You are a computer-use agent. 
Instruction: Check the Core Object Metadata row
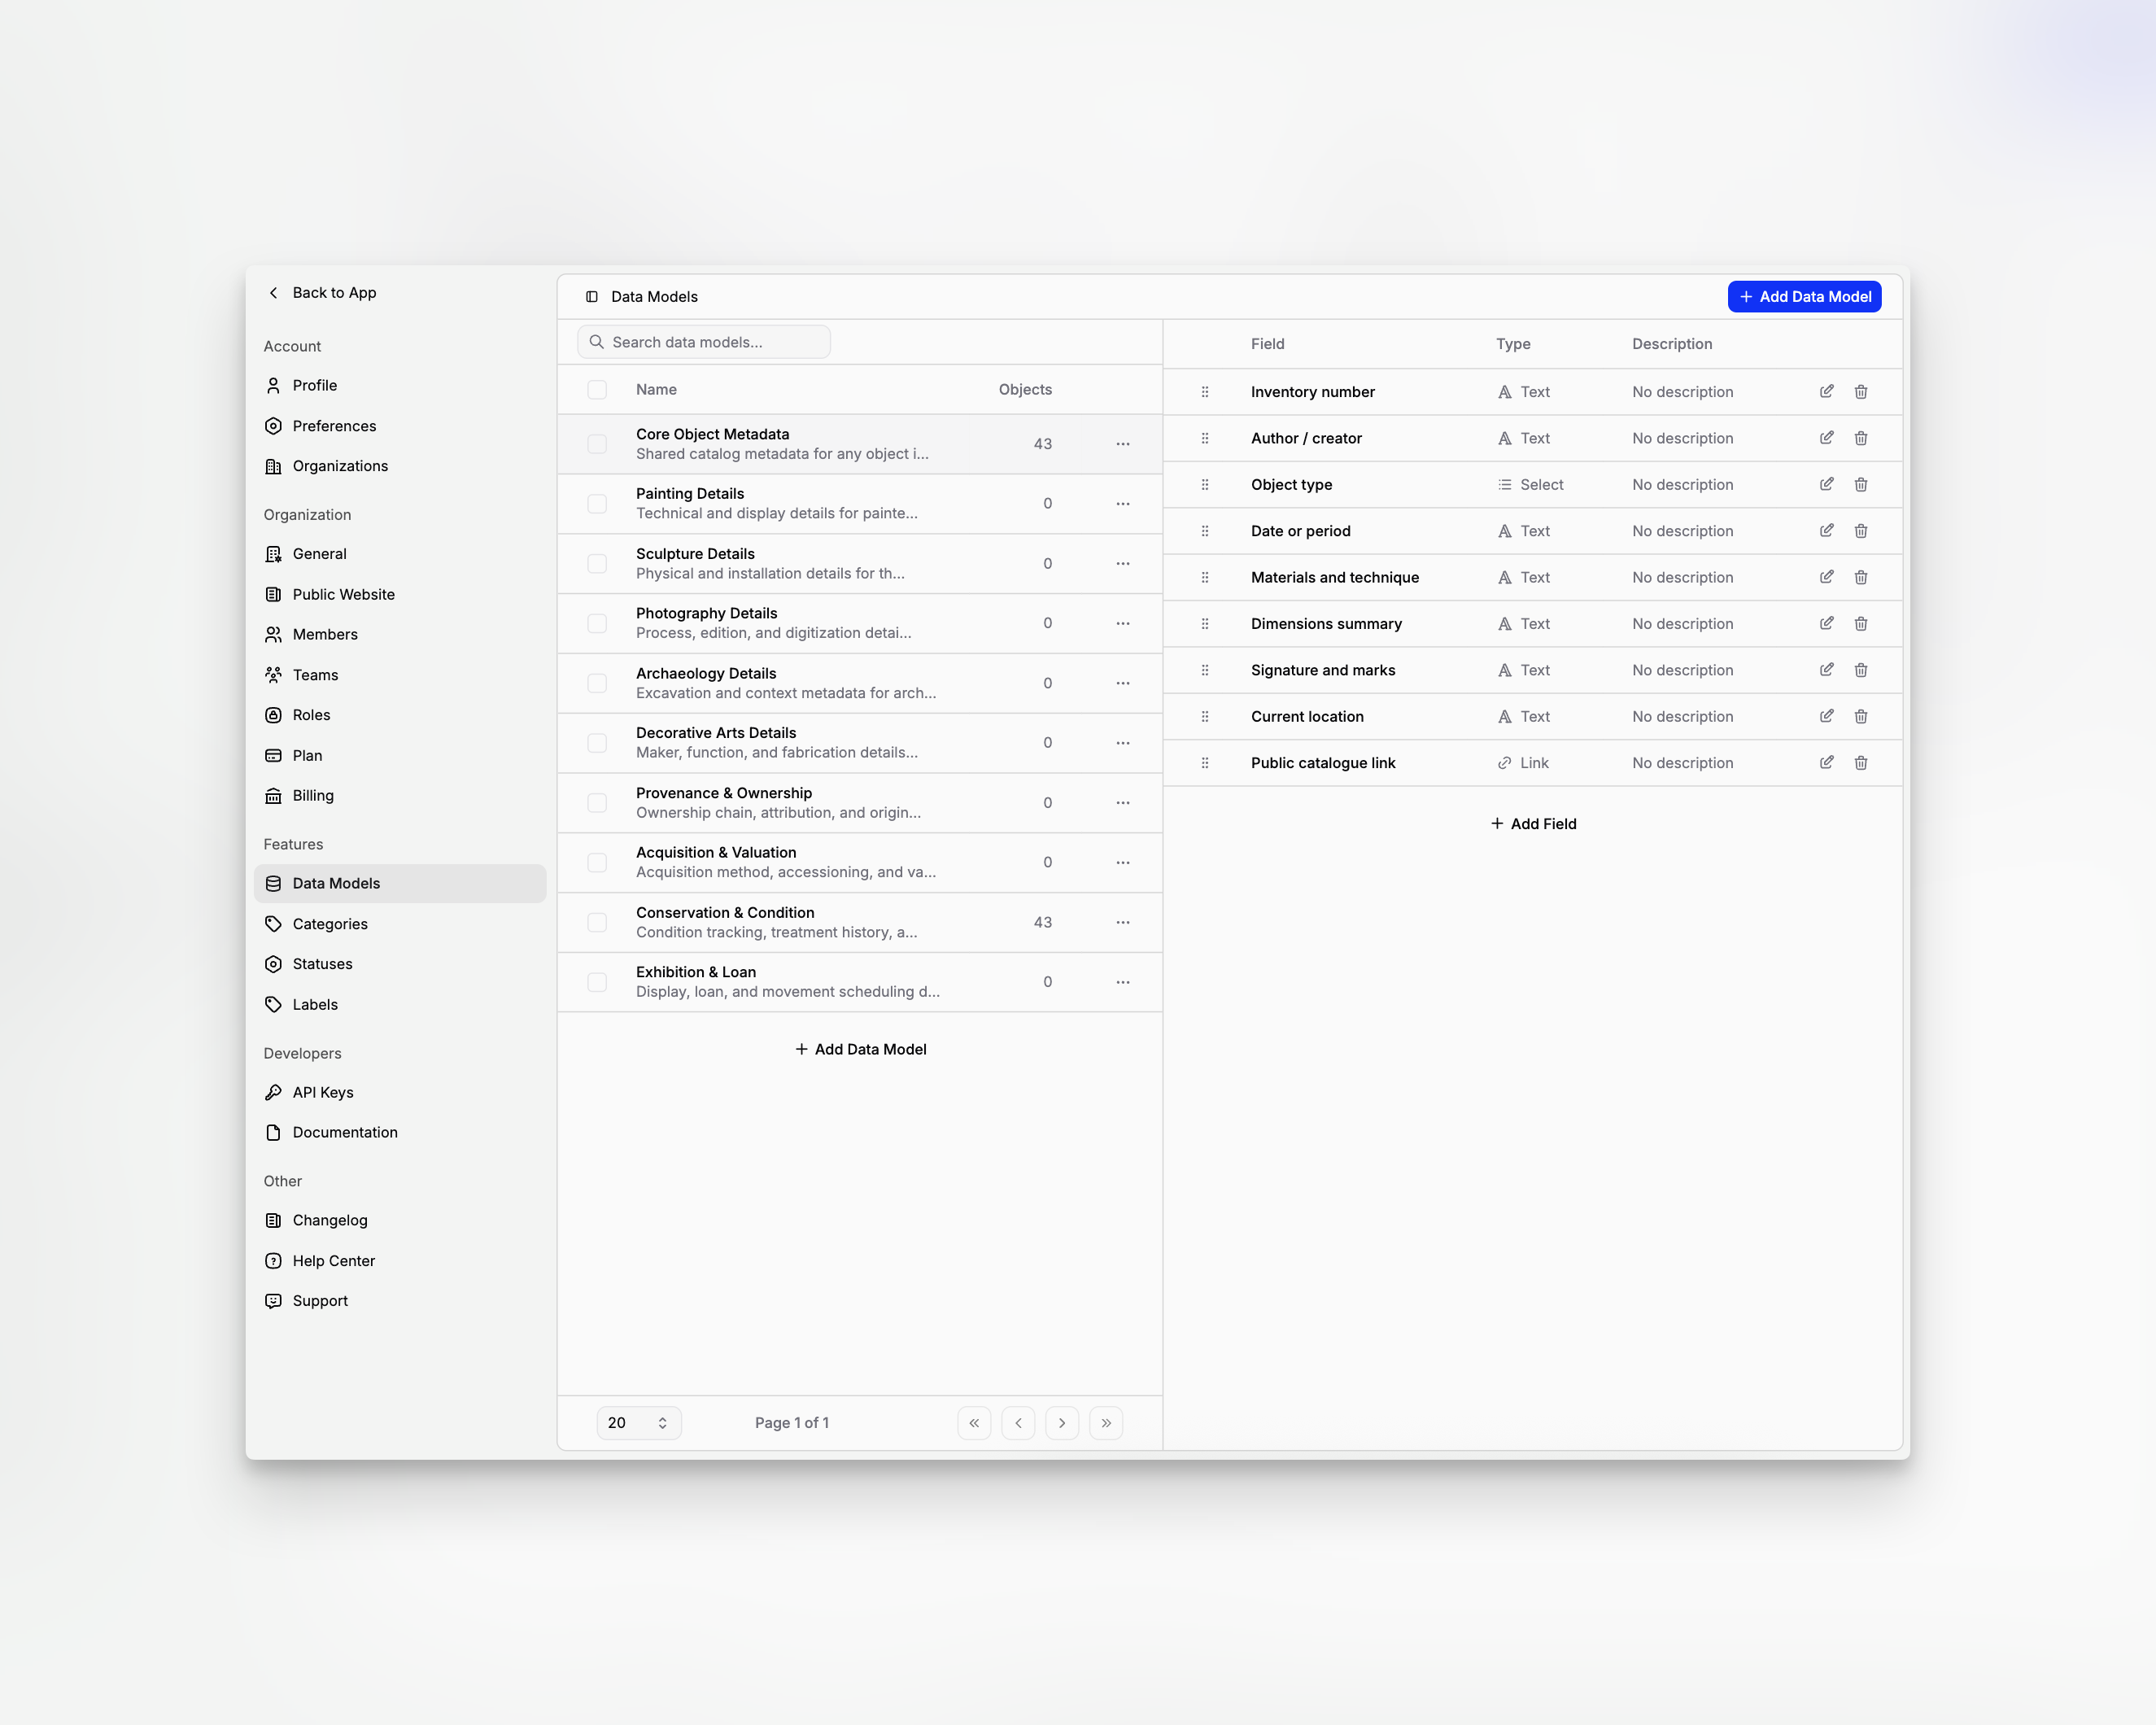[597, 444]
